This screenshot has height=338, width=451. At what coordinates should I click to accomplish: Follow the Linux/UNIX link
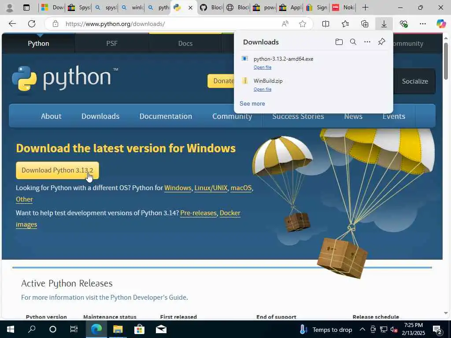(211, 188)
